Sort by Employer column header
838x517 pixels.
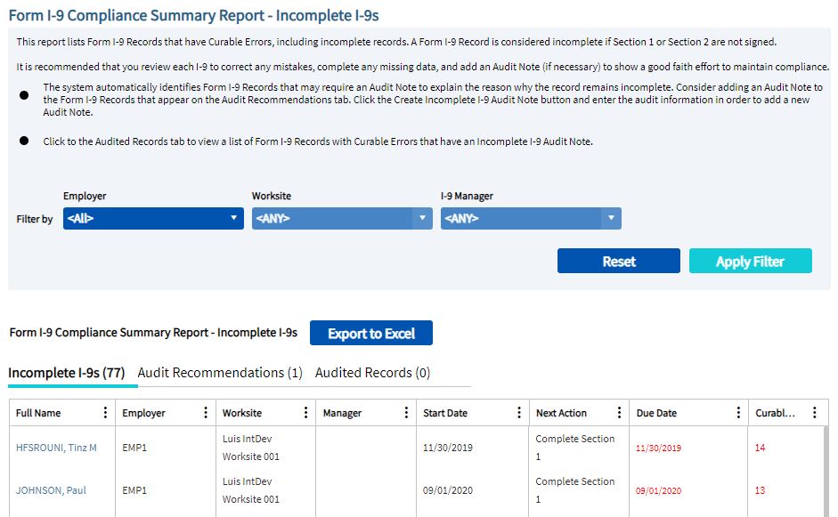[x=143, y=413]
